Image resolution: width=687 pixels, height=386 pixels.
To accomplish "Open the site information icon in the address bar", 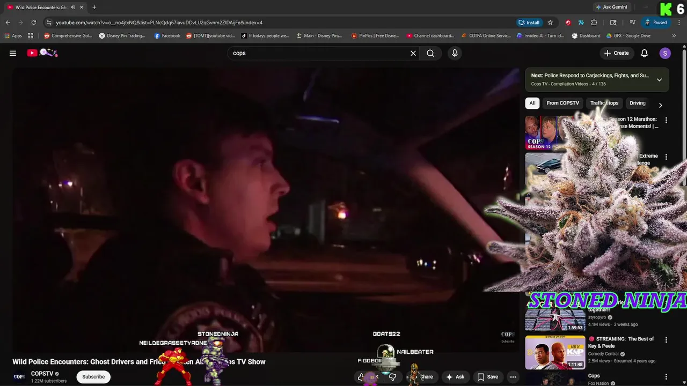I will pyautogui.click(x=49, y=23).
